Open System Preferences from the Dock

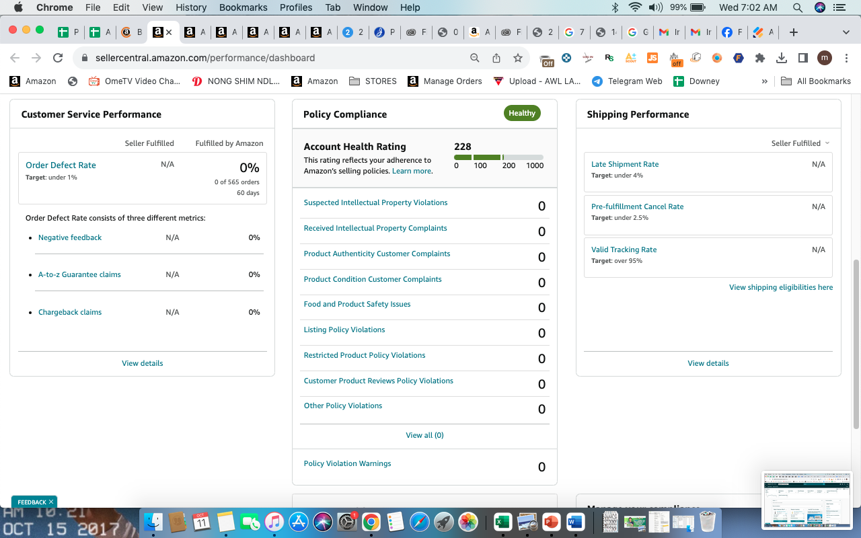click(346, 522)
